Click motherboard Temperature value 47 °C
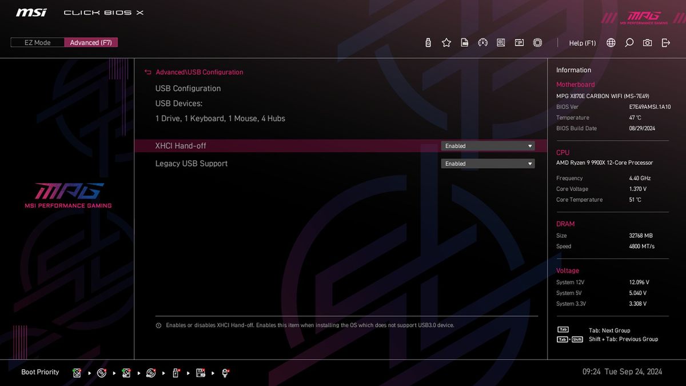 pyautogui.click(x=635, y=118)
